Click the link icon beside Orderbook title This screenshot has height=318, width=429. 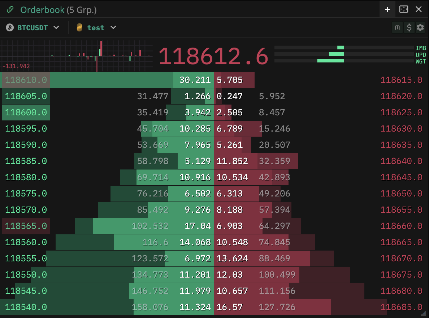[10, 9]
